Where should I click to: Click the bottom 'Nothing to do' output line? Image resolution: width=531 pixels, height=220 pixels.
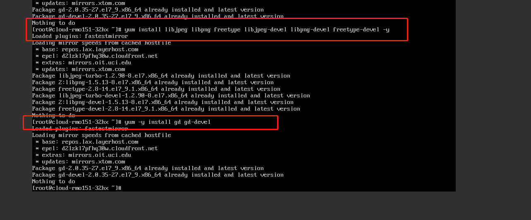click(x=54, y=182)
